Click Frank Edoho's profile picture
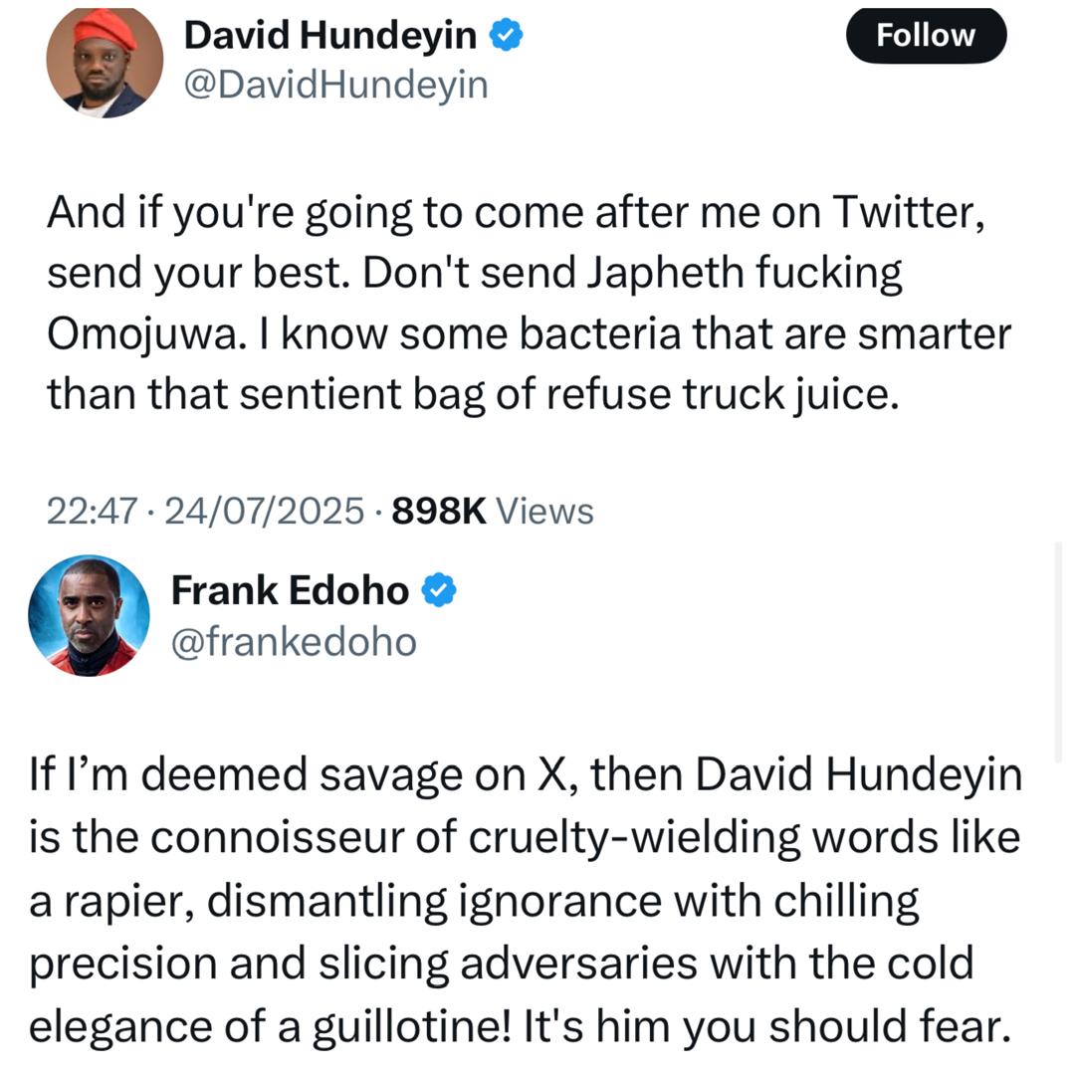Viewport: 1075px width, 1075px height. [89, 615]
